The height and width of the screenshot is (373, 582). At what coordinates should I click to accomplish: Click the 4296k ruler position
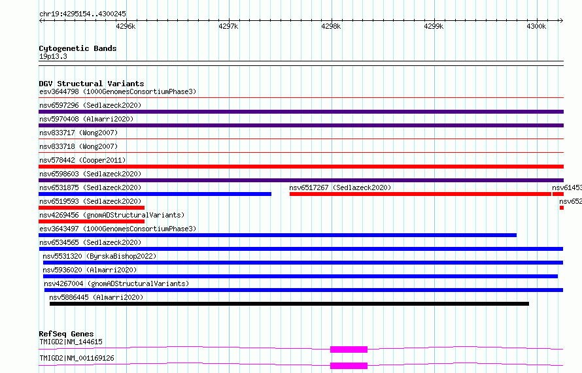coord(126,26)
